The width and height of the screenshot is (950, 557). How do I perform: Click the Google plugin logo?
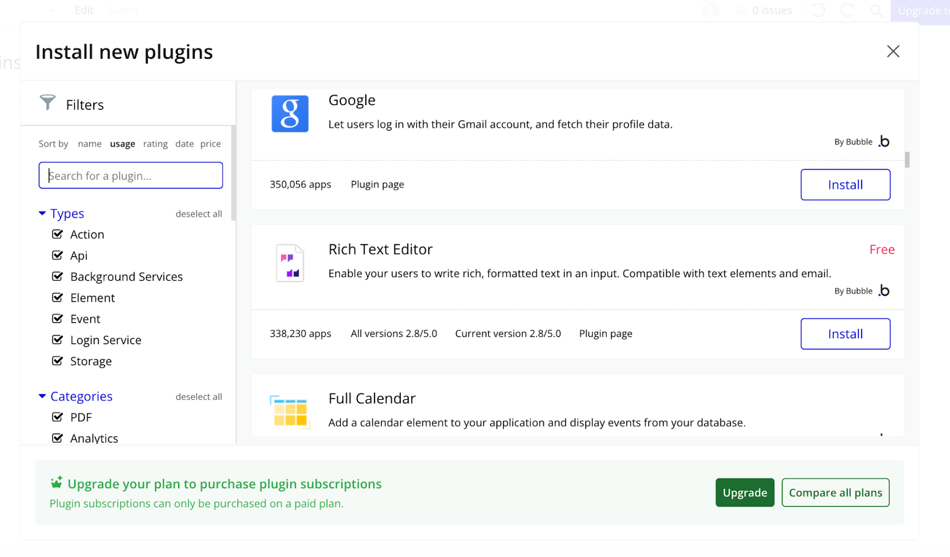click(x=290, y=114)
